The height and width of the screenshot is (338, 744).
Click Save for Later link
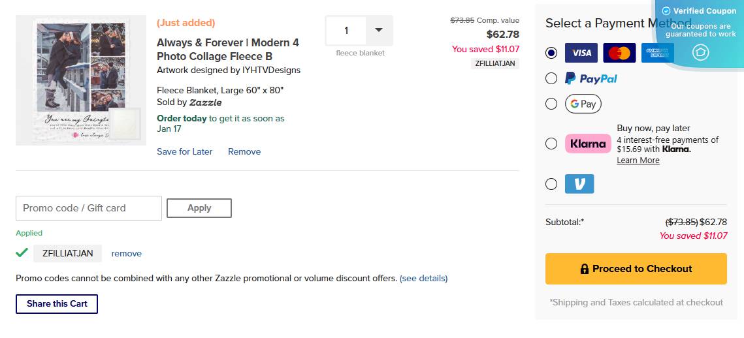click(x=185, y=151)
